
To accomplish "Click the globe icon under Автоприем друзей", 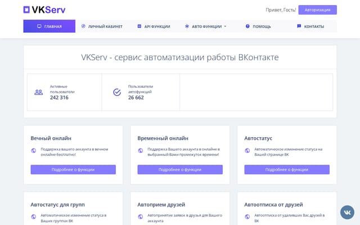I will tap(141, 217).
